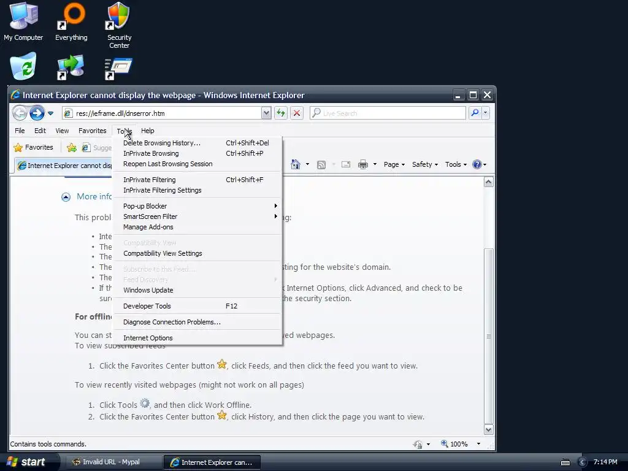Open the Favorites star button
The height and width of the screenshot is (471, 628).
33,147
